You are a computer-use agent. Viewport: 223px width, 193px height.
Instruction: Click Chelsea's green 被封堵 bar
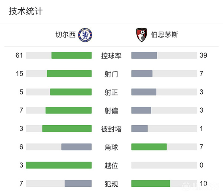67,129
